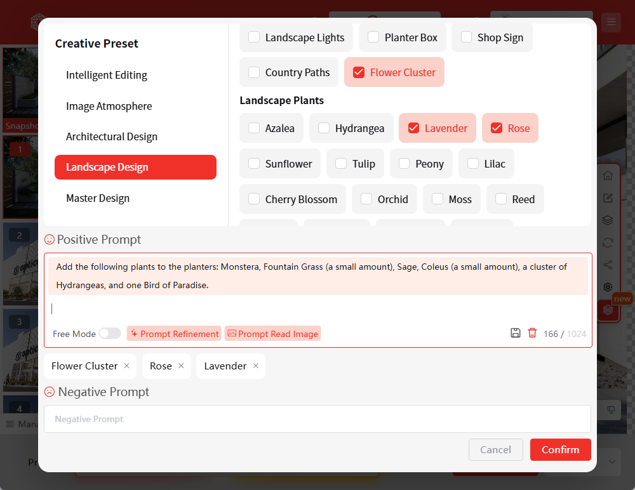Screen dimensions: 635x490
Task: Open the Master Design preset
Action: (98, 198)
